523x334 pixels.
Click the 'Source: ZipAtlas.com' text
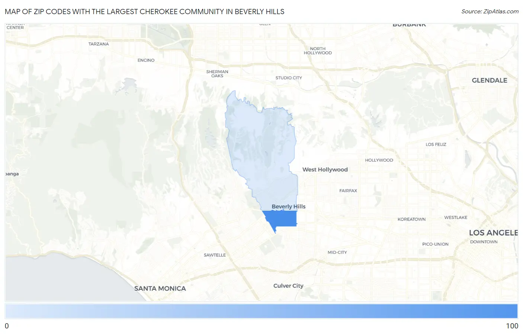click(x=490, y=12)
